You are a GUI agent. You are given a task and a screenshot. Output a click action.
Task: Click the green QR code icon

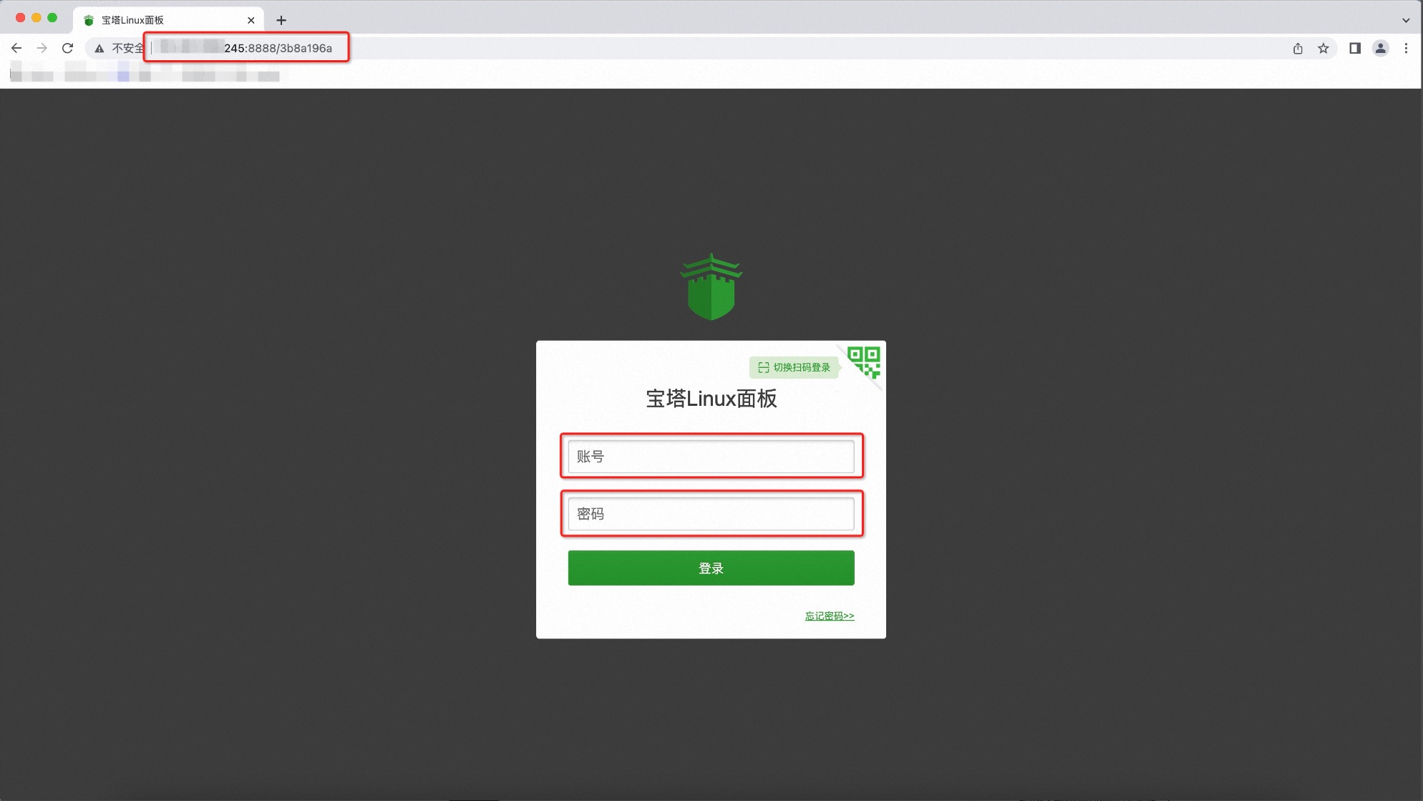pyautogui.click(x=863, y=361)
